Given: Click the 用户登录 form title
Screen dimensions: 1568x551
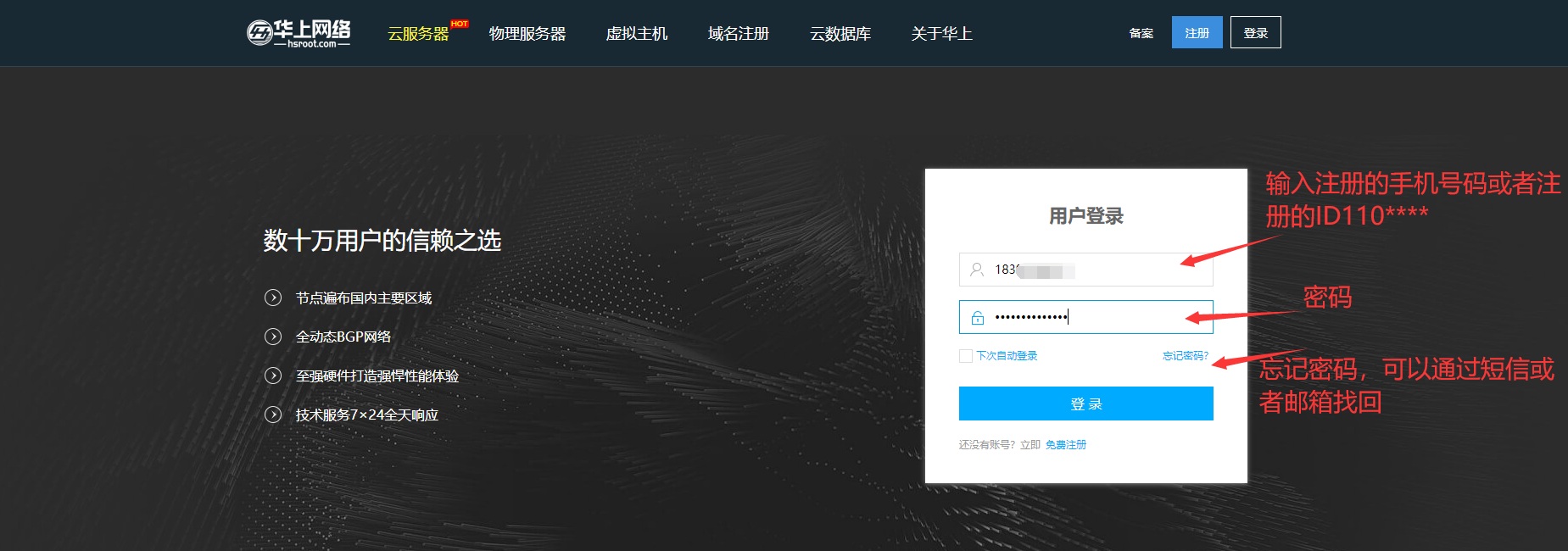Looking at the screenshot, I should [x=1086, y=216].
